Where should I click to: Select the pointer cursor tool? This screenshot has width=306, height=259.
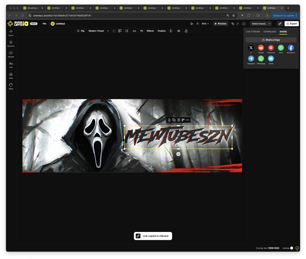[x=192, y=24]
